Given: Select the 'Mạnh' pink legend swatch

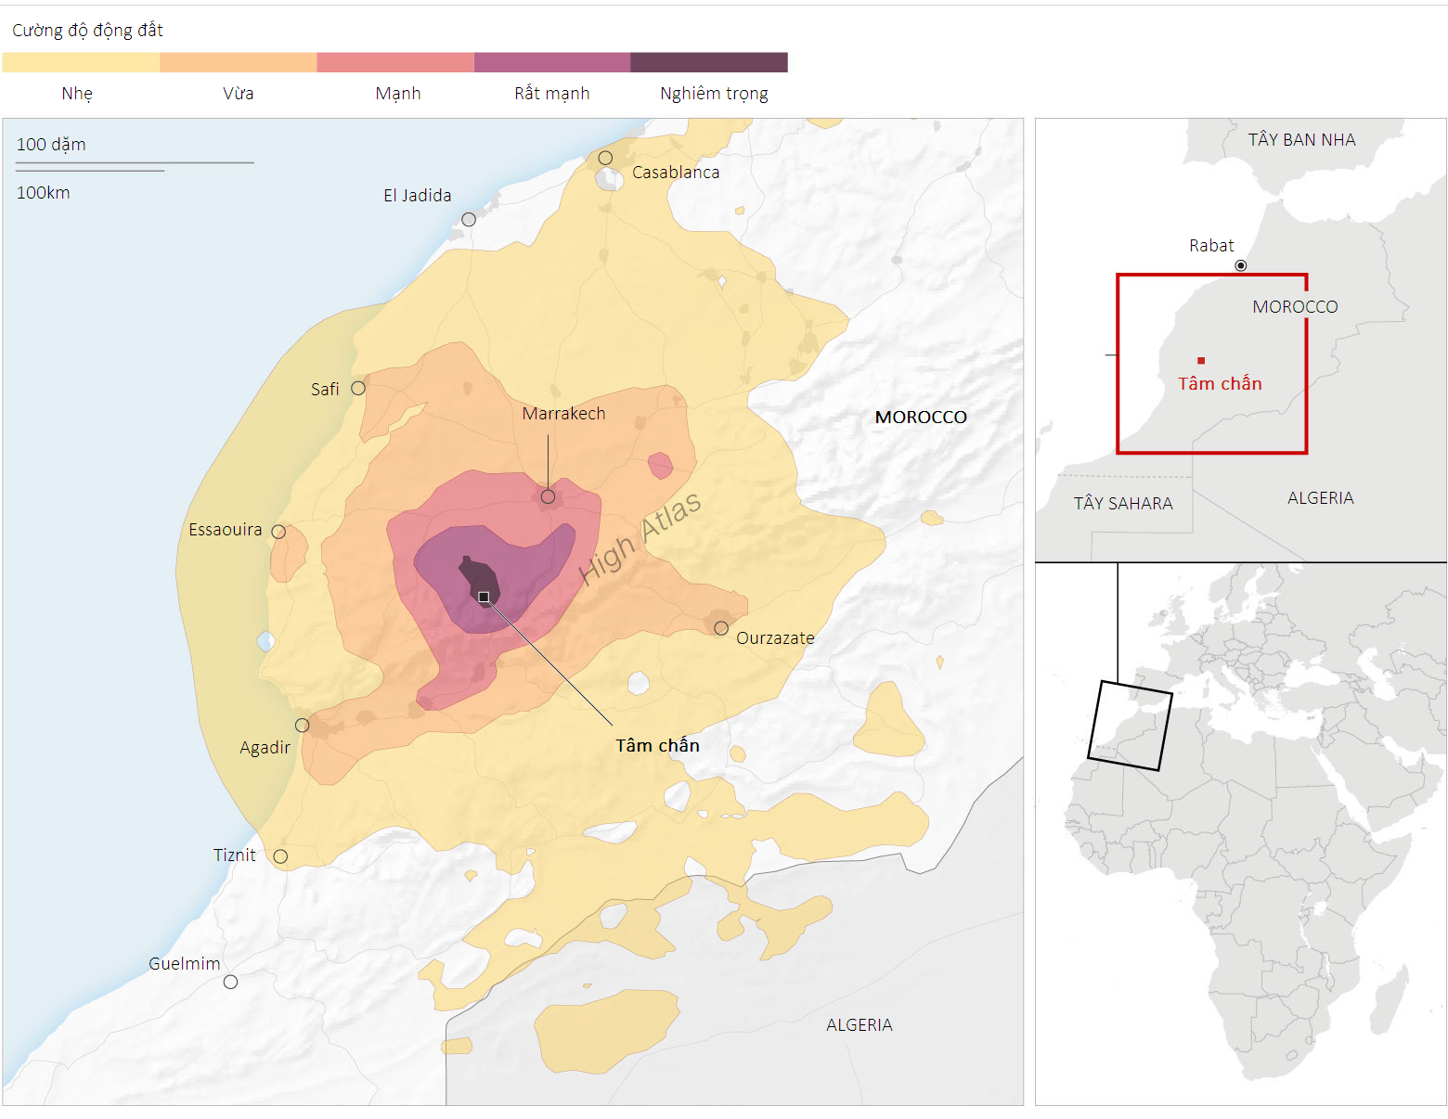Looking at the screenshot, I should tap(395, 62).
